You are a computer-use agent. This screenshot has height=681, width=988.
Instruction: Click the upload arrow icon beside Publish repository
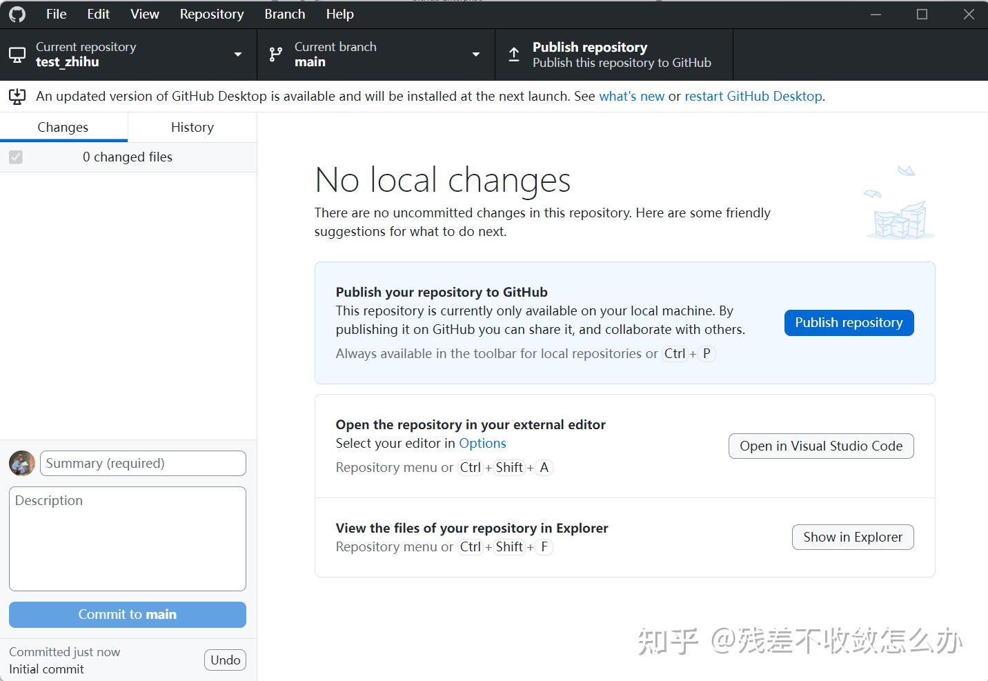click(514, 54)
